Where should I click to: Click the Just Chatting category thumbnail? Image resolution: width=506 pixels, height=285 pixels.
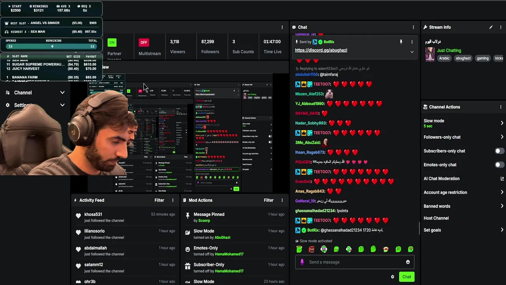click(430, 55)
